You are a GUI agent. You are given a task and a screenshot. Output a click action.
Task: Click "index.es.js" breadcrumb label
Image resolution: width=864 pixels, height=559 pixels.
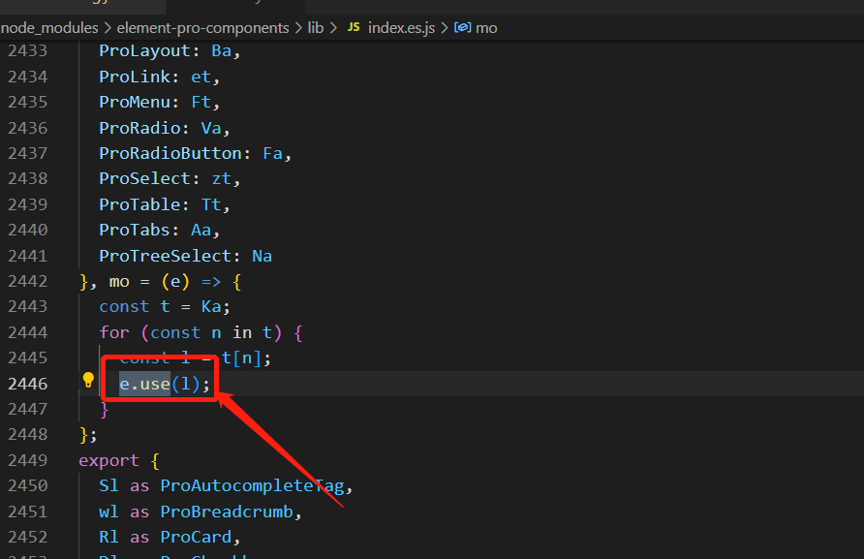[400, 27]
